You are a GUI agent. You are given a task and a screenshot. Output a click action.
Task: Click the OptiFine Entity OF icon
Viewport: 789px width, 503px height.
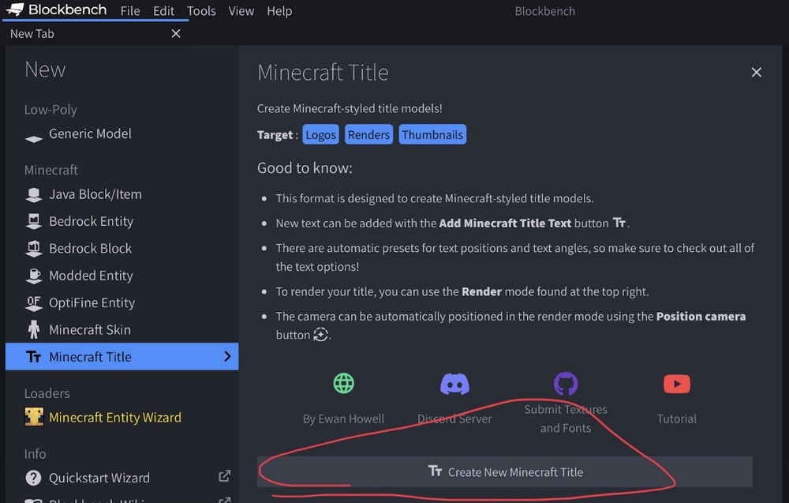tap(34, 303)
